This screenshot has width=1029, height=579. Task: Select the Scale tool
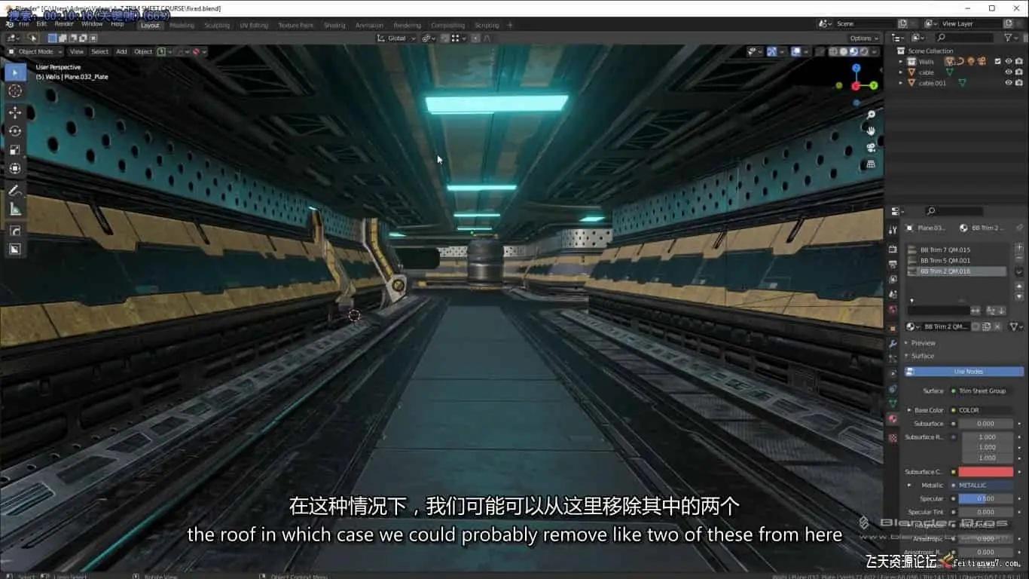tap(15, 149)
